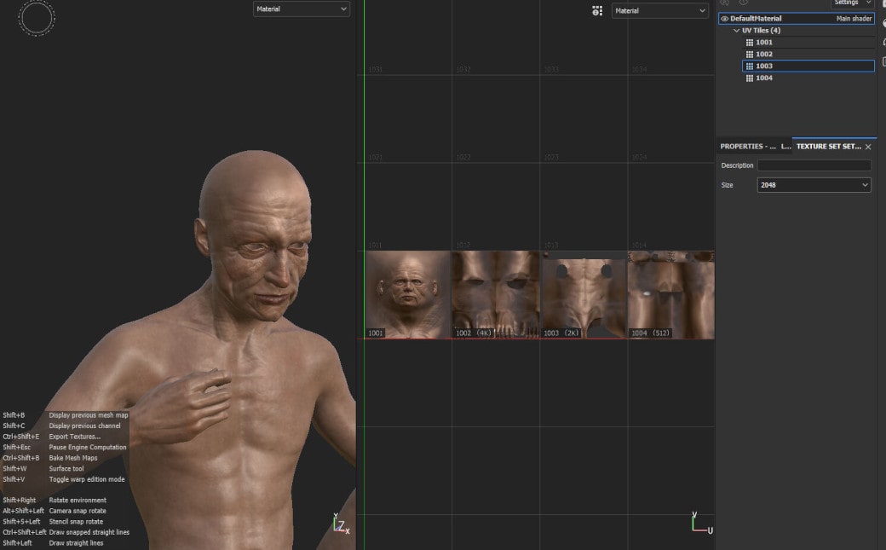This screenshot has height=550, width=886.
Task: Select the 1002 UV tile grid icon
Action: tap(750, 54)
